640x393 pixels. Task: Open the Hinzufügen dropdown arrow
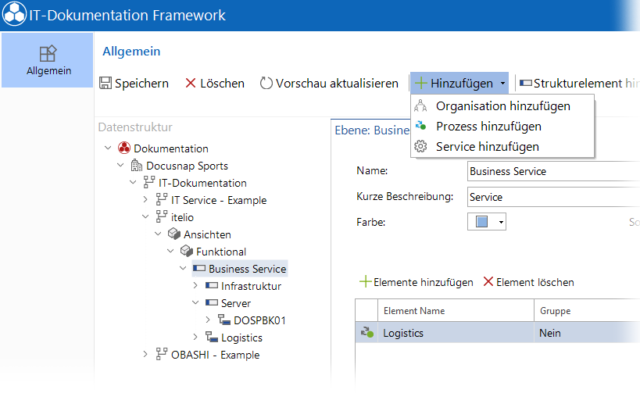tap(503, 84)
